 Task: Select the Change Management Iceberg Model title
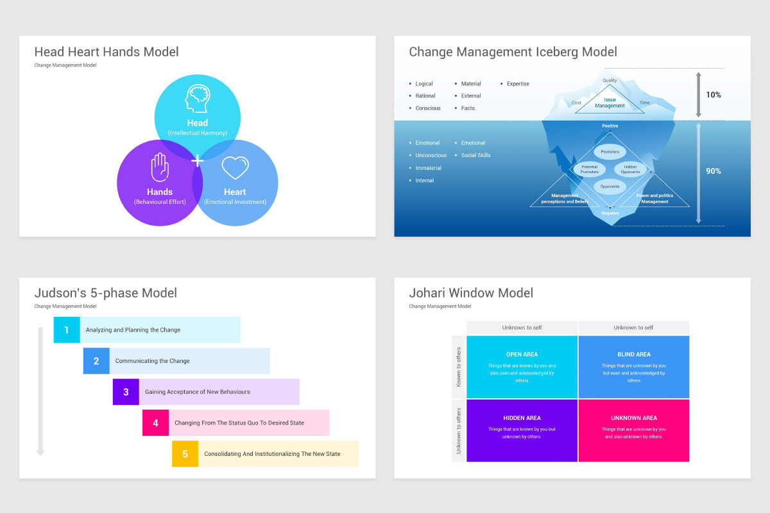click(x=513, y=52)
